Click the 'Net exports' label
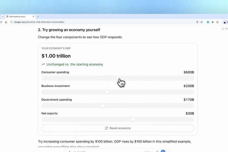This screenshot has height=152, width=228. pos(49,113)
